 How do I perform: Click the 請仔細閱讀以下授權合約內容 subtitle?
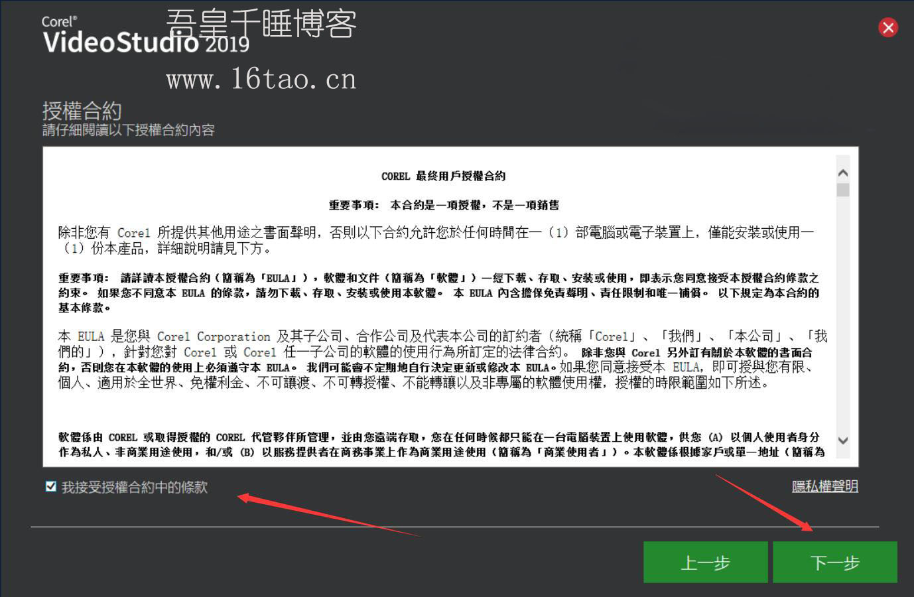click(x=129, y=130)
